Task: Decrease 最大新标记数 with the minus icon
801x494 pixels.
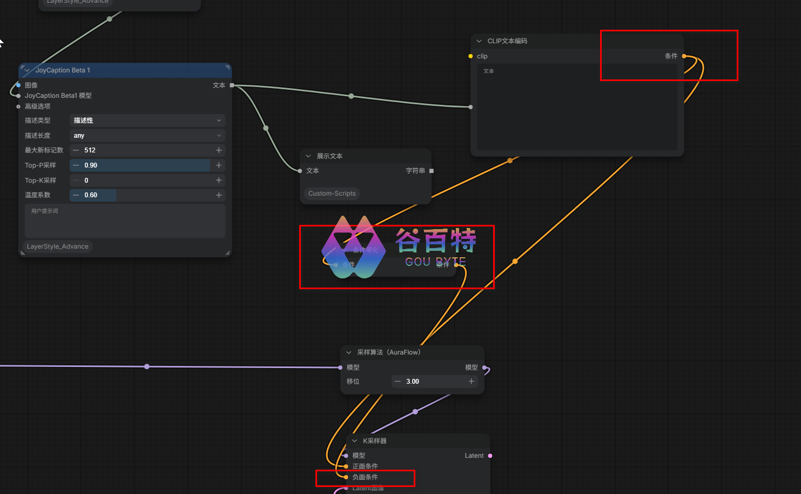Action: click(x=76, y=150)
